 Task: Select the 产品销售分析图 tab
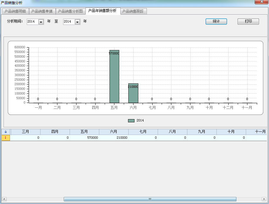[70, 11]
